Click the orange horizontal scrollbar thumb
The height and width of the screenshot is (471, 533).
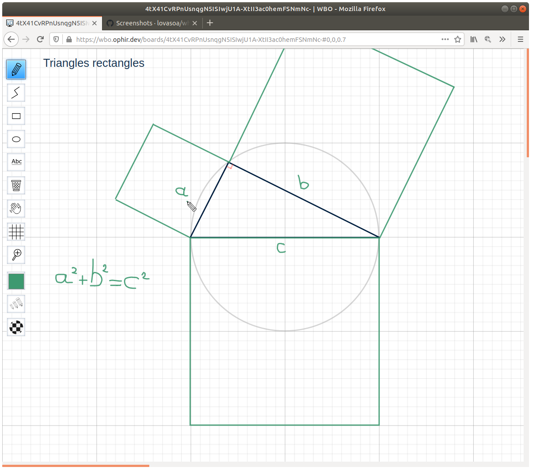pos(75,466)
